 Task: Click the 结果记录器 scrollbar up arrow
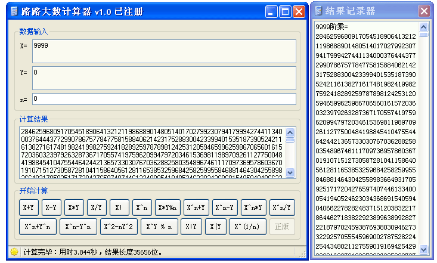(x=424, y=27)
